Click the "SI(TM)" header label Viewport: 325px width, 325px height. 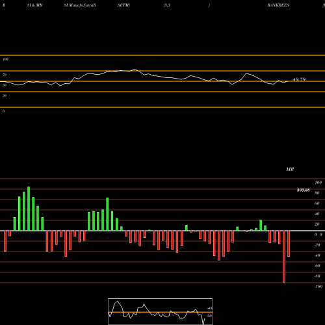coord(123,5)
